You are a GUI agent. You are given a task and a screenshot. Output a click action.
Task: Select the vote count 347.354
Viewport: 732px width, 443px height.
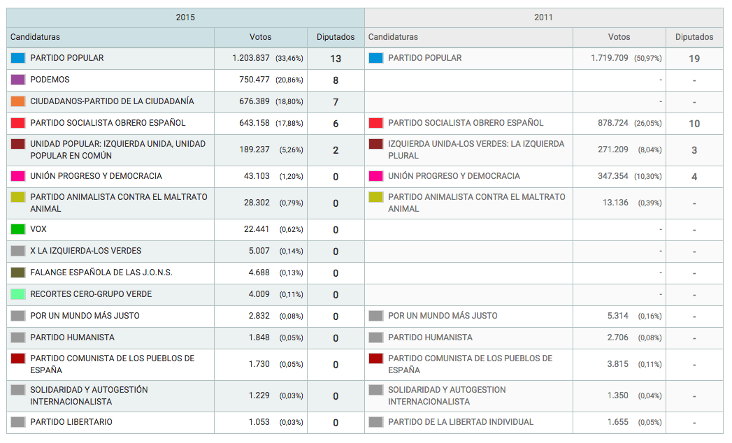tap(613, 176)
